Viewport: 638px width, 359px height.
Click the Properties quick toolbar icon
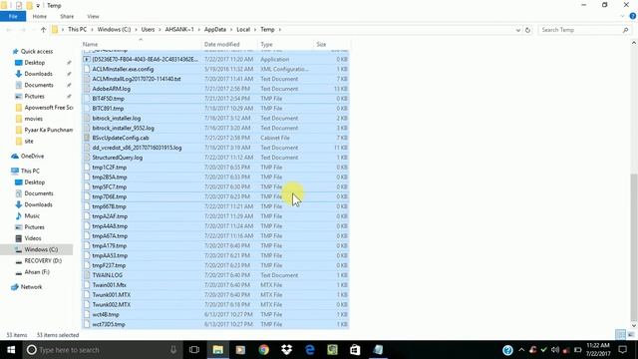pyautogui.click(x=19, y=6)
